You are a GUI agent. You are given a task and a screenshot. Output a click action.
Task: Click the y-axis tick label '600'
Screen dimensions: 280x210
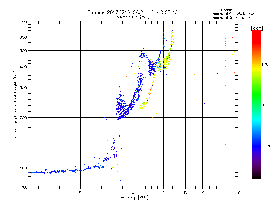point(23,37)
